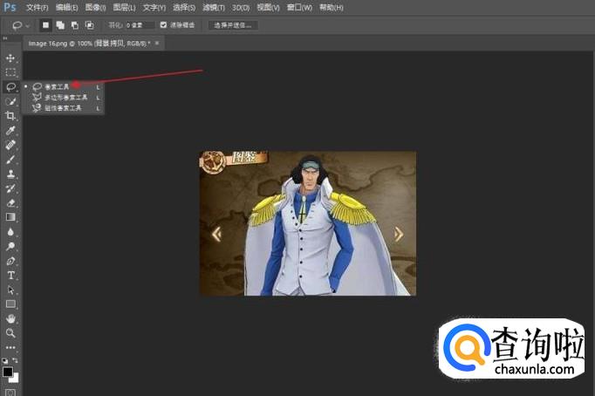Viewport: 595px width, 396px height.
Task: Select the Brush tool
Action: 10,160
